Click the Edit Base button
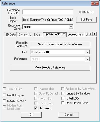 87,19
